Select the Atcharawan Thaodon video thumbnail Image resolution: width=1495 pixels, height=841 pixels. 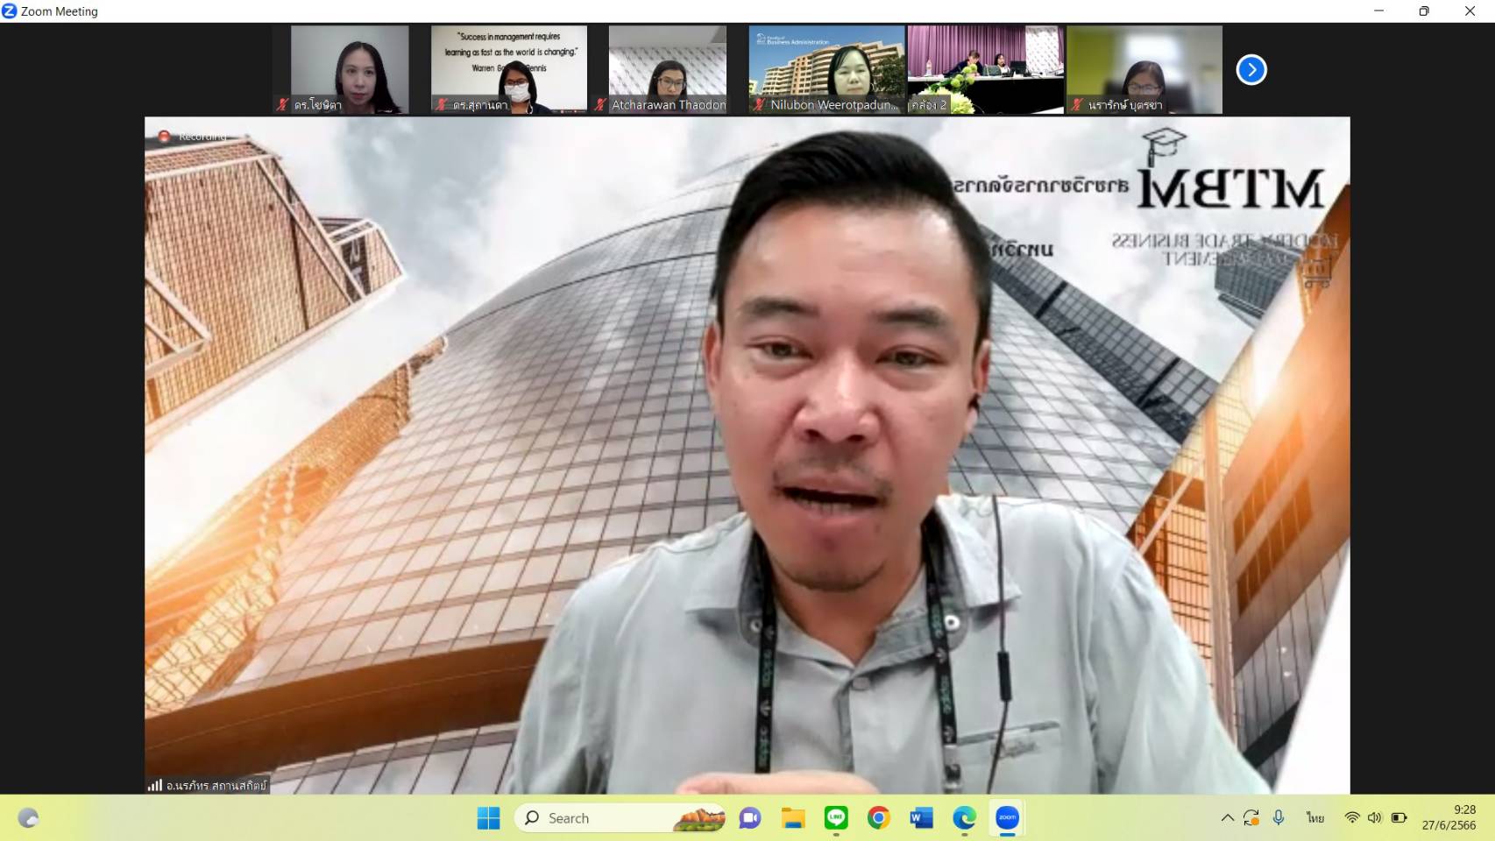click(668, 69)
